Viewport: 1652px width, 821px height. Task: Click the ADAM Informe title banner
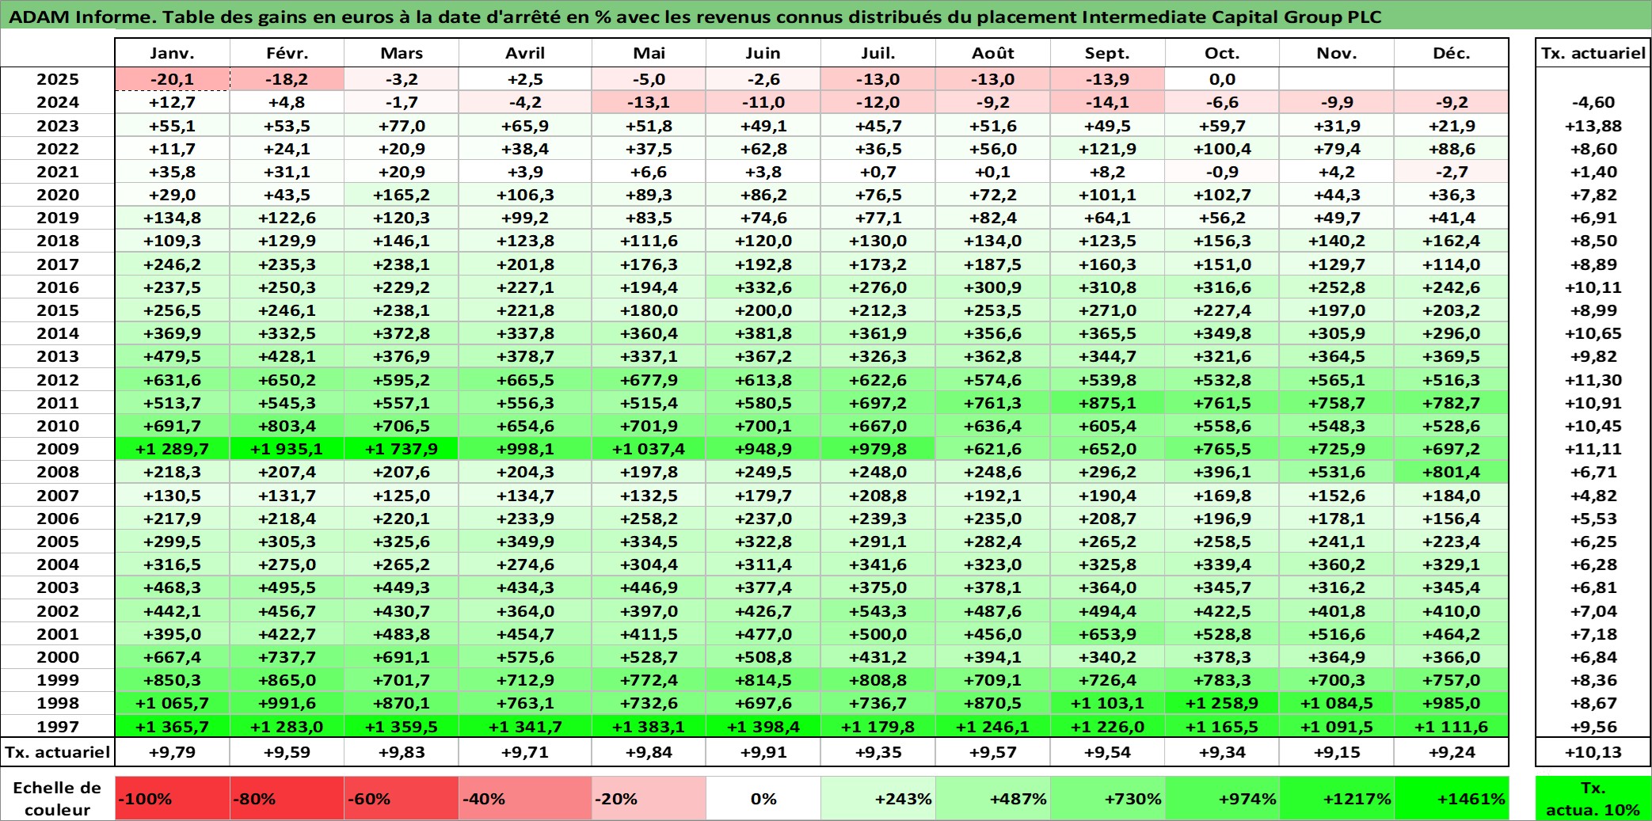click(x=826, y=16)
